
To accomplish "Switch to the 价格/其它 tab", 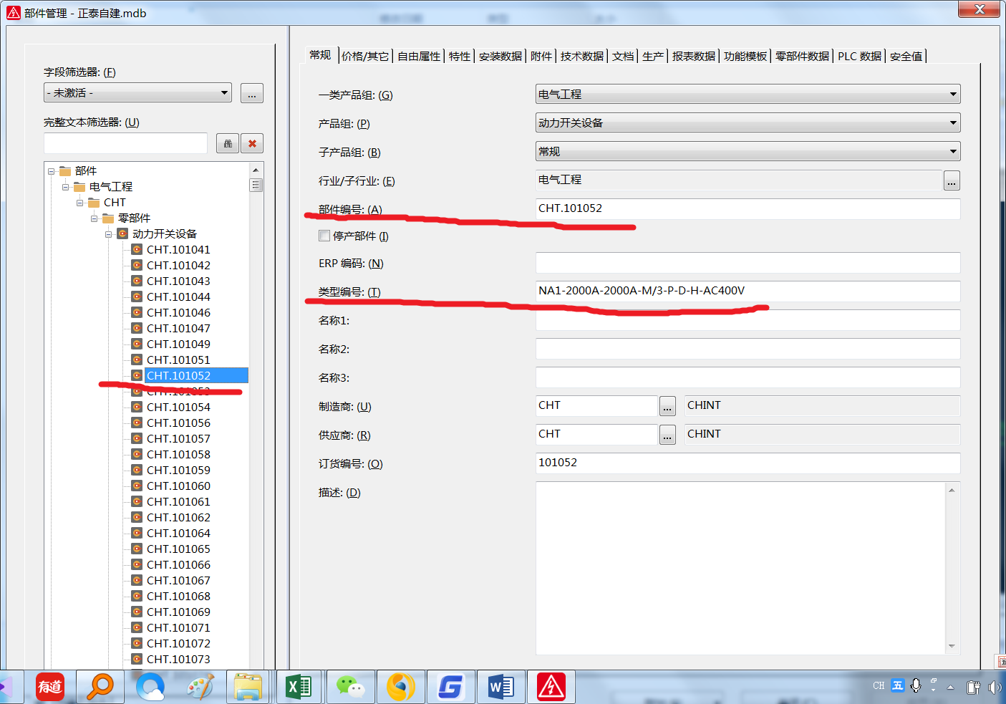I will (365, 57).
